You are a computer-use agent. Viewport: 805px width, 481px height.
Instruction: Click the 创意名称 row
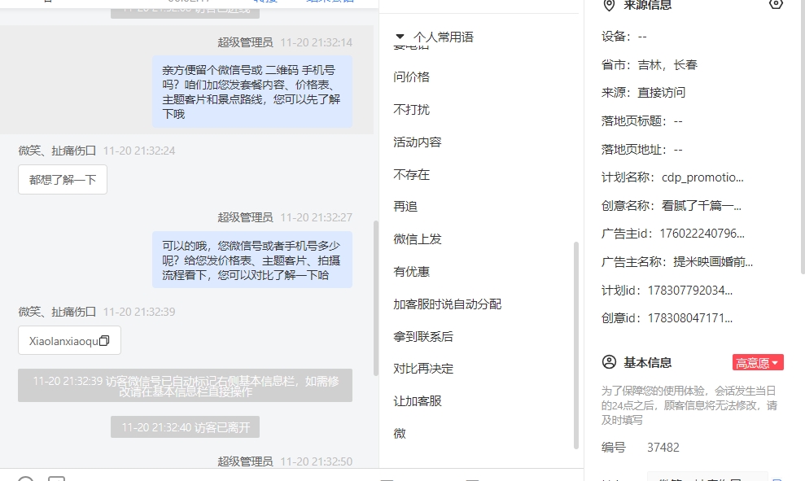pyautogui.click(x=672, y=206)
